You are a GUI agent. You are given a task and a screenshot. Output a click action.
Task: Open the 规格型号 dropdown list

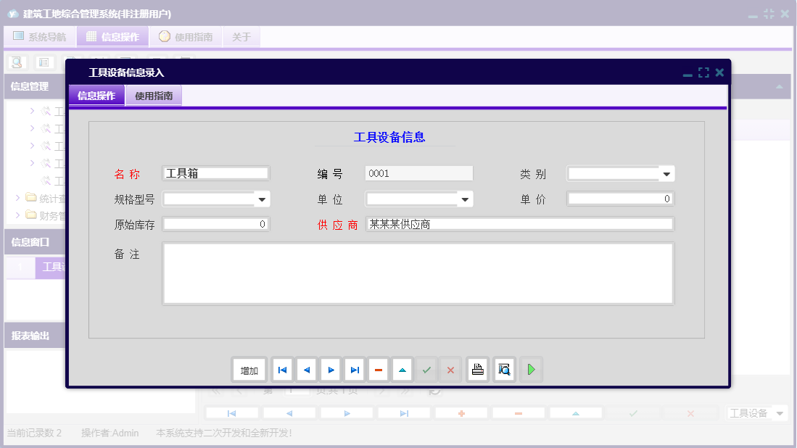coord(262,199)
